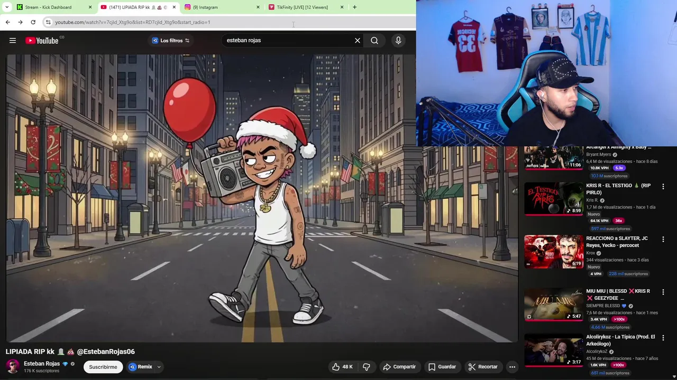Open MIU MIU BLESSD video thumbnail
Viewport: 677px width, 380px height.
[x=554, y=305]
